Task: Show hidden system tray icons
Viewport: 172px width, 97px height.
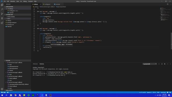Action: coord(155,95)
